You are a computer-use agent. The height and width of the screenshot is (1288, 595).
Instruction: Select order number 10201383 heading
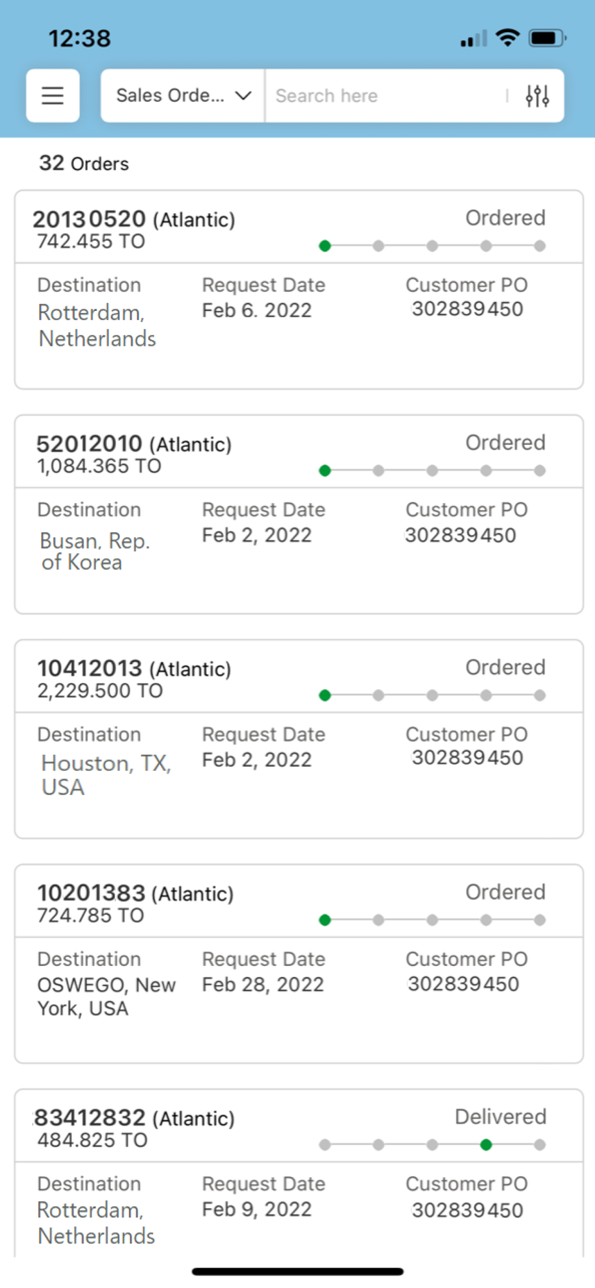pyautogui.click(x=91, y=893)
